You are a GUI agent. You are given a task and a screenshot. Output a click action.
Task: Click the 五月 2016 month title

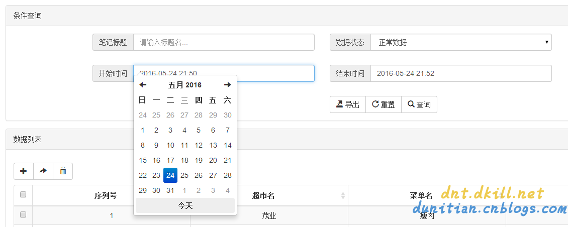[185, 85]
